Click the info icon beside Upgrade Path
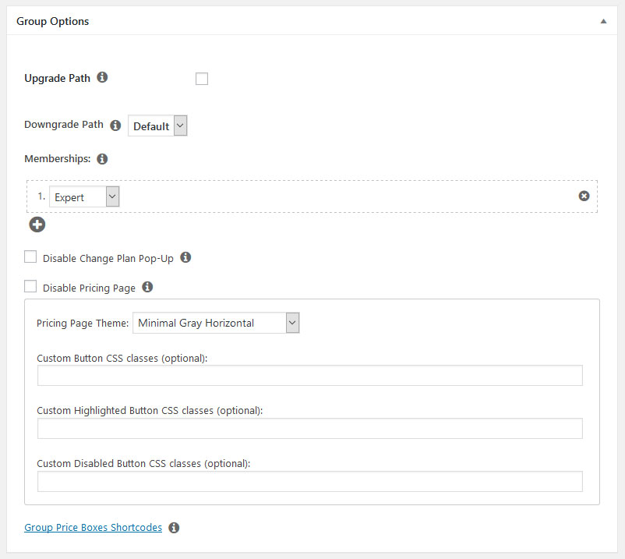625x559 pixels. pyautogui.click(x=102, y=78)
